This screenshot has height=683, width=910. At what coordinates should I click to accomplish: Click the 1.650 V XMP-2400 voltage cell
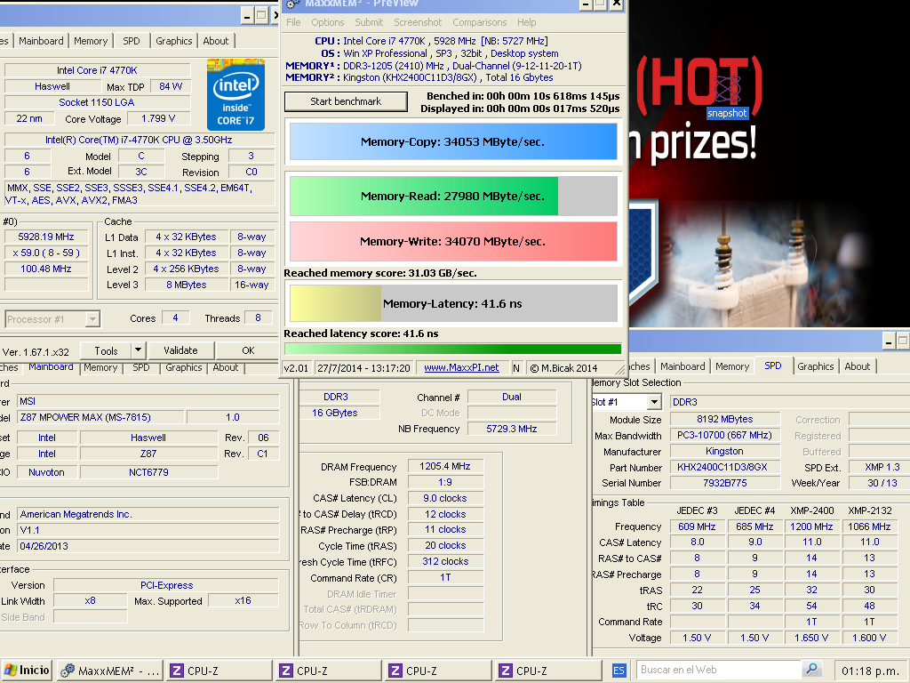(811, 638)
